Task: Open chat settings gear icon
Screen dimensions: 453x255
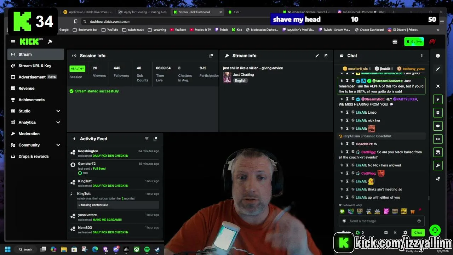Action: [x=406, y=233]
